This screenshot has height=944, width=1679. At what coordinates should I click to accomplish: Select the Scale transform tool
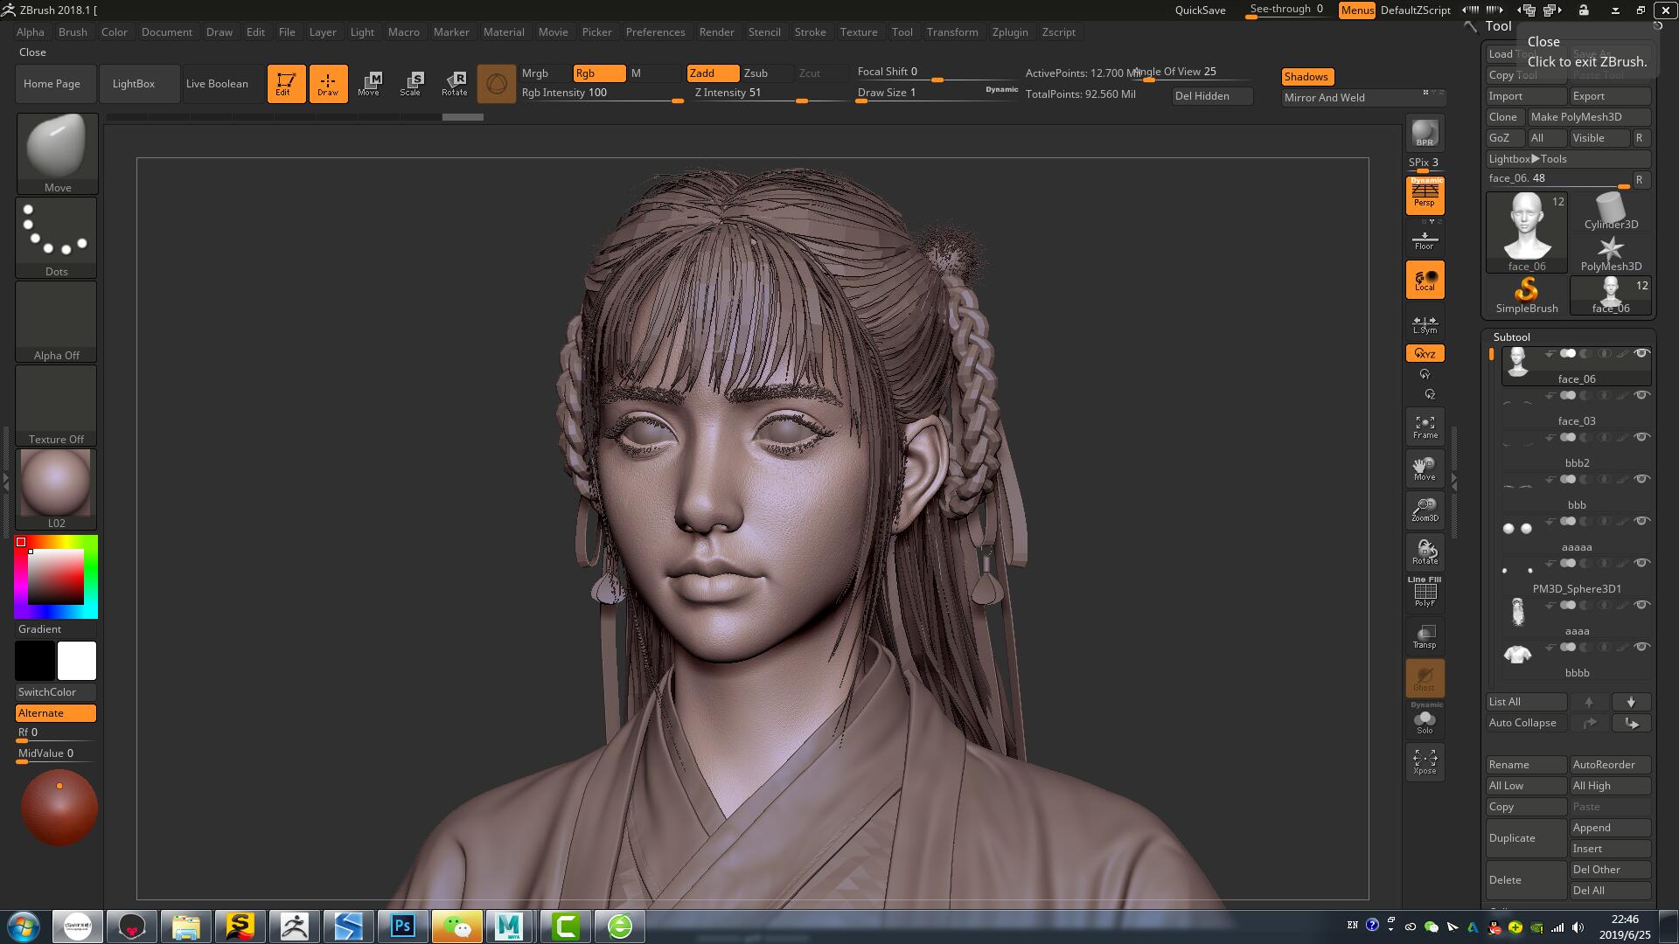412,84
